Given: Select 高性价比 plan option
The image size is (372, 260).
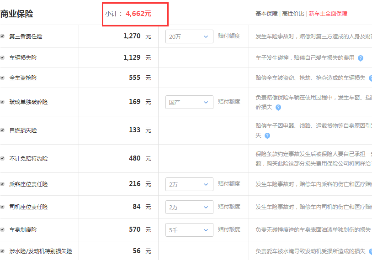Looking at the screenshot, I should tap(293, 14).
